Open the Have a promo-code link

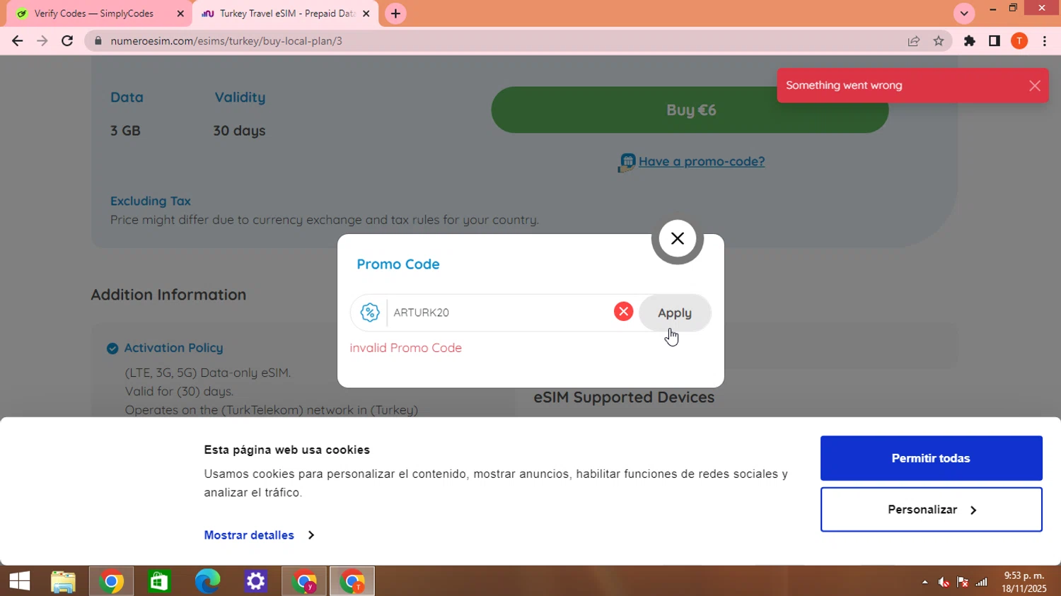(x=702, y=161)
